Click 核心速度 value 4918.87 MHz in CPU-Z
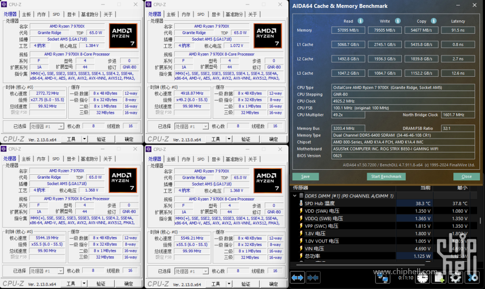Image resolution: width=485 pixels, height=289 pixels. 192,93
